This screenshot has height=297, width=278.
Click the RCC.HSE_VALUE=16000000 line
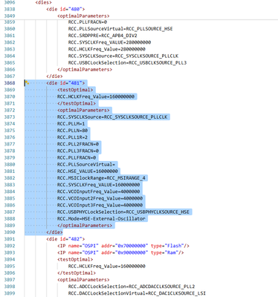[x=88, y=172]
